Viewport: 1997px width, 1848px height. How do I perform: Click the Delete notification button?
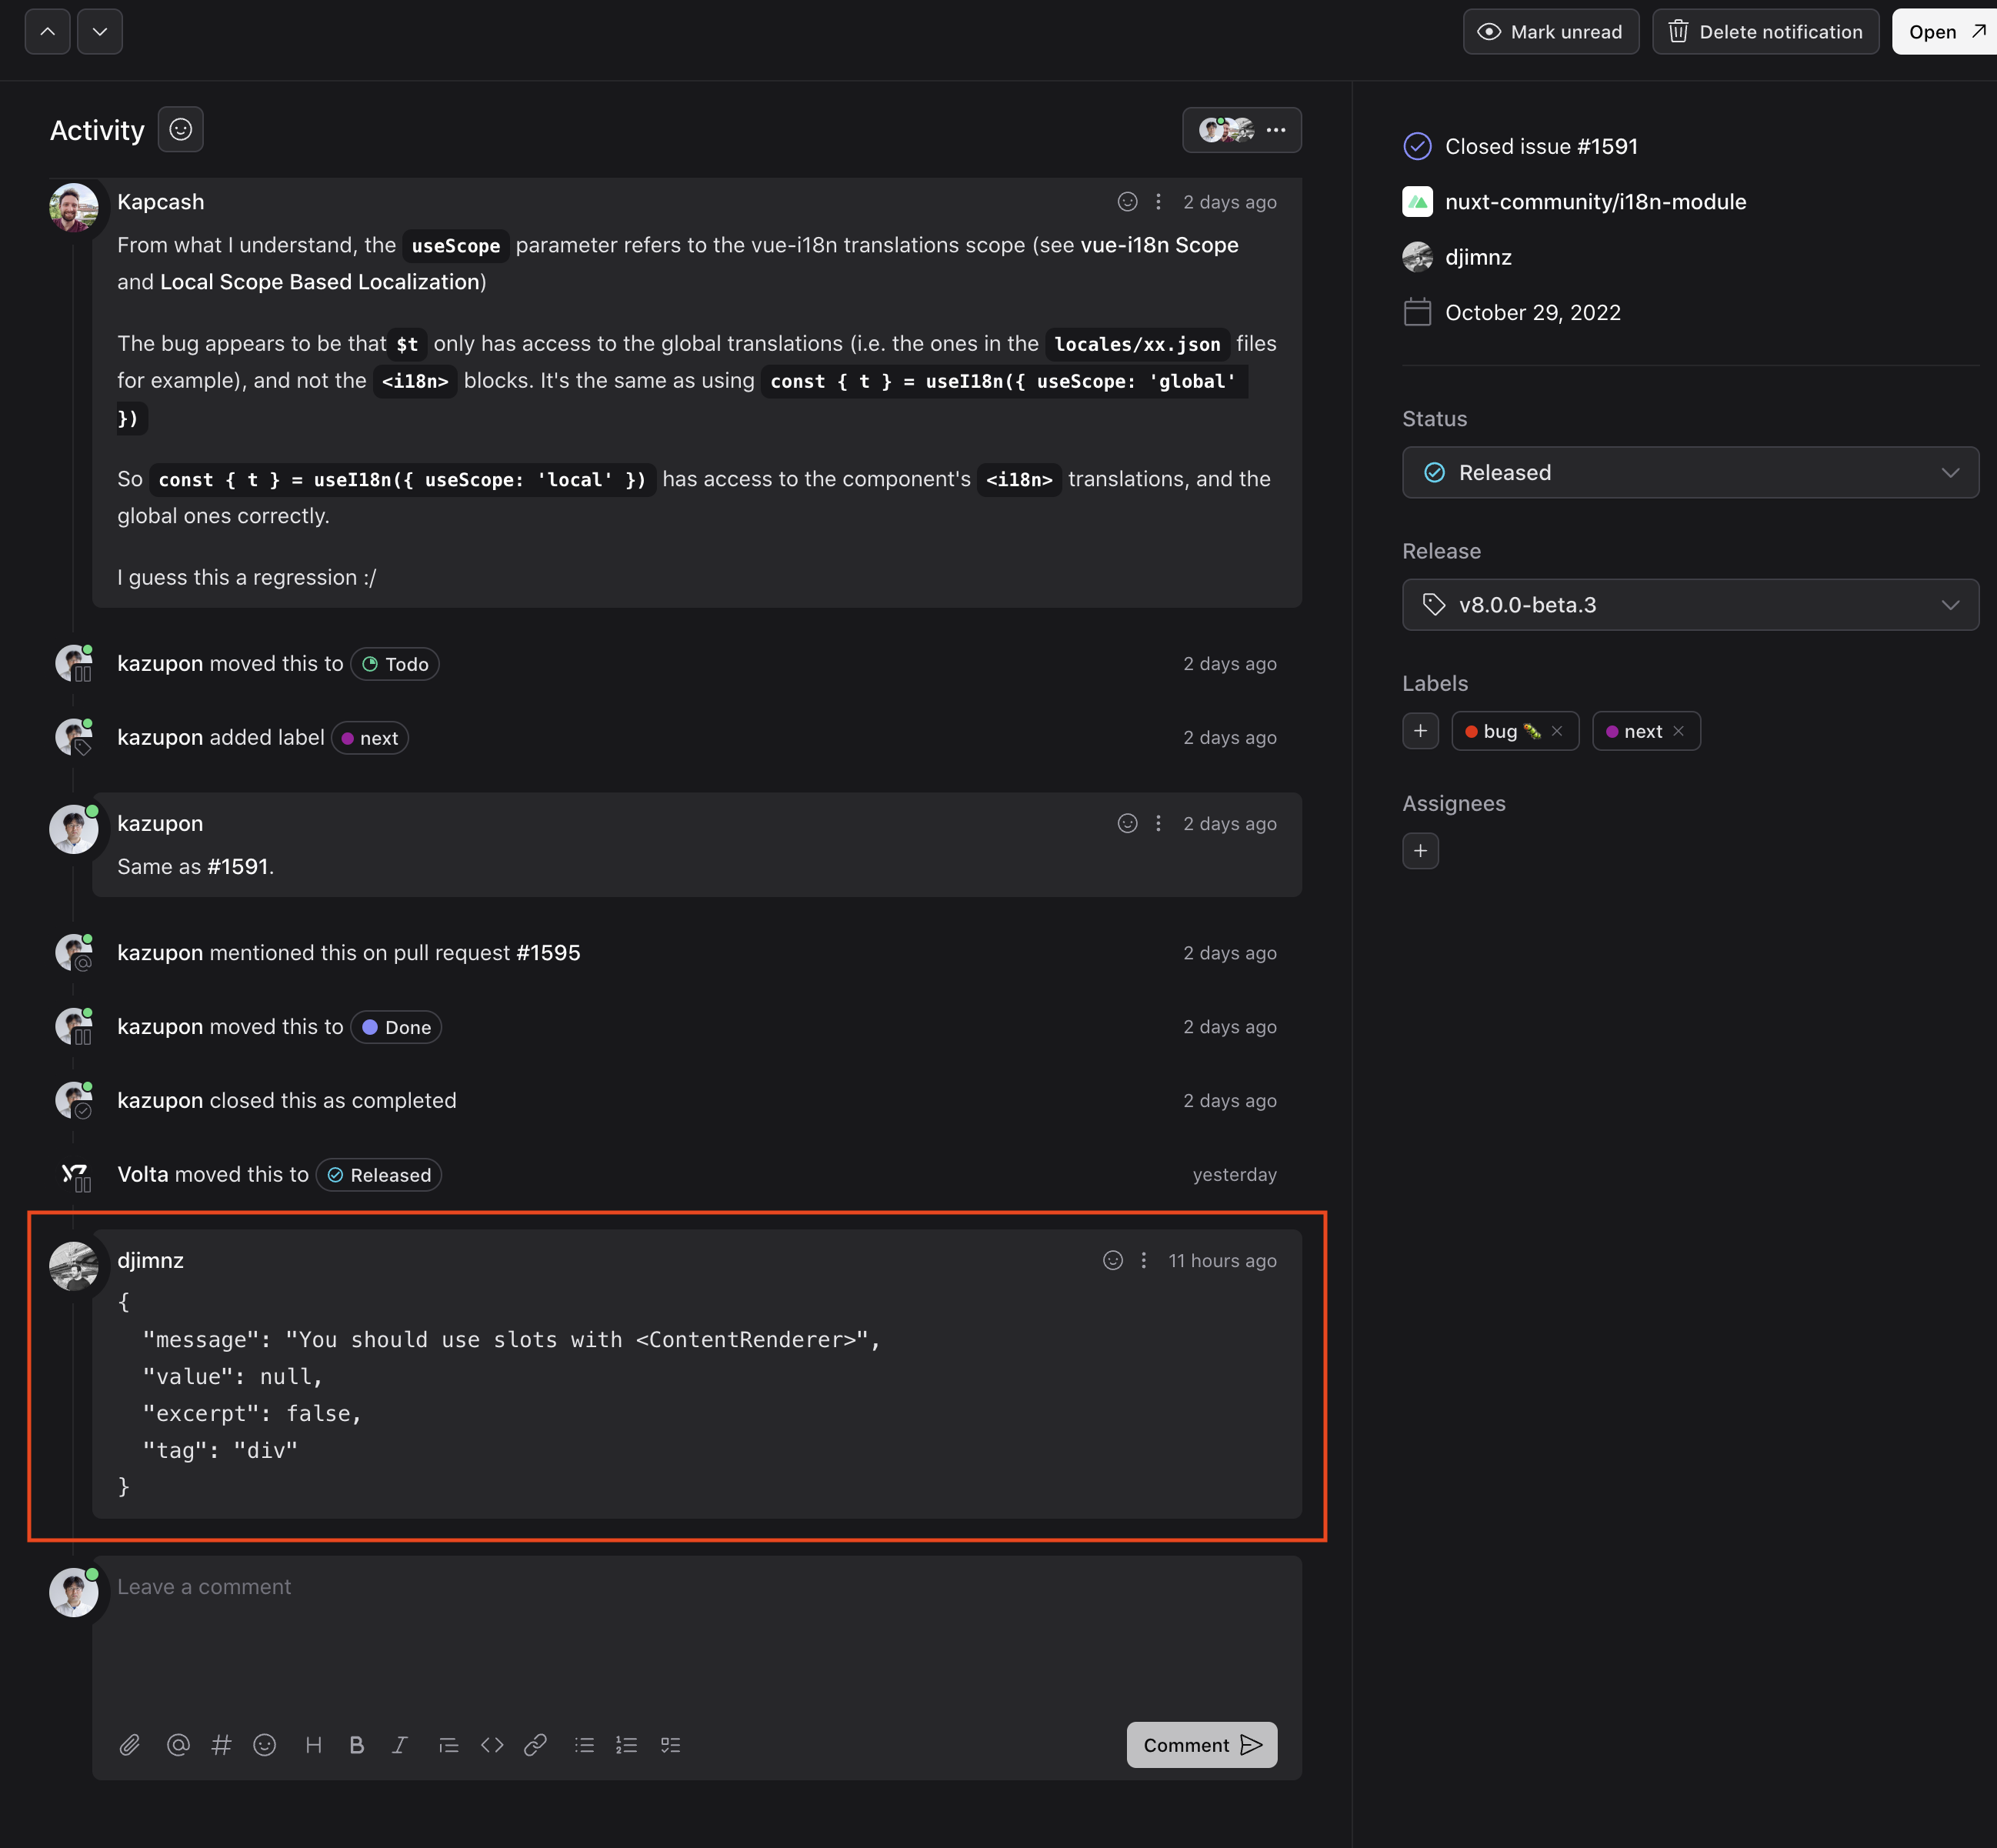[1765, 31]
